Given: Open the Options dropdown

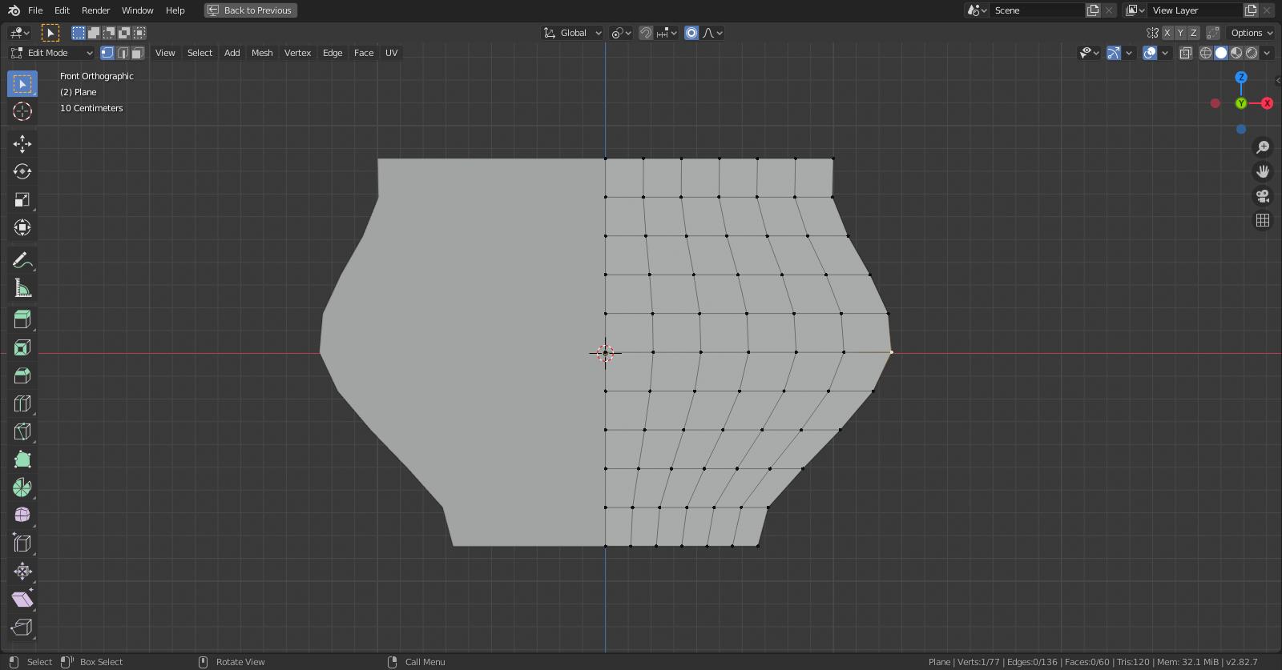Looking at the screenshot, I should 1252,33.
